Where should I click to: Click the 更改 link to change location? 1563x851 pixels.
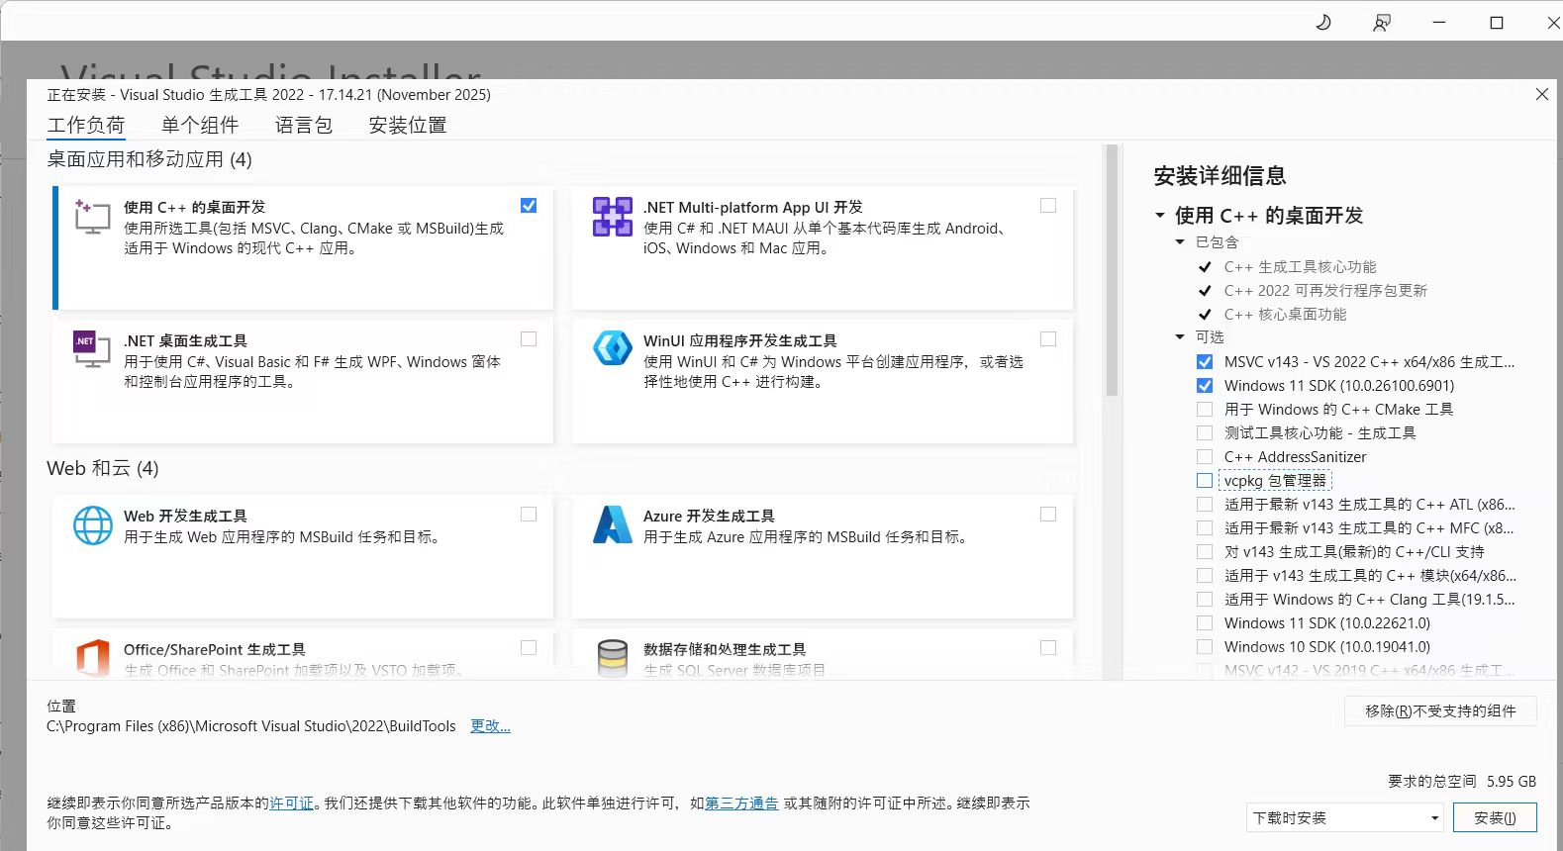coord(490,726)
